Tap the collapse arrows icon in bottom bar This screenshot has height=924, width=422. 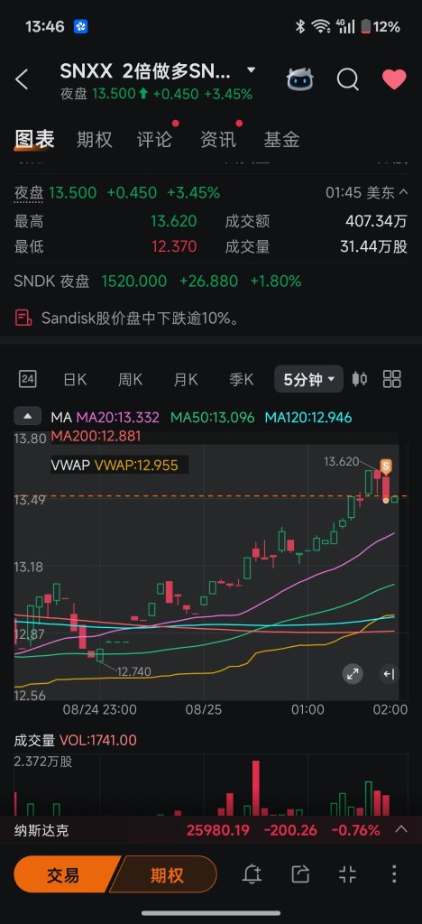point(347,873)
